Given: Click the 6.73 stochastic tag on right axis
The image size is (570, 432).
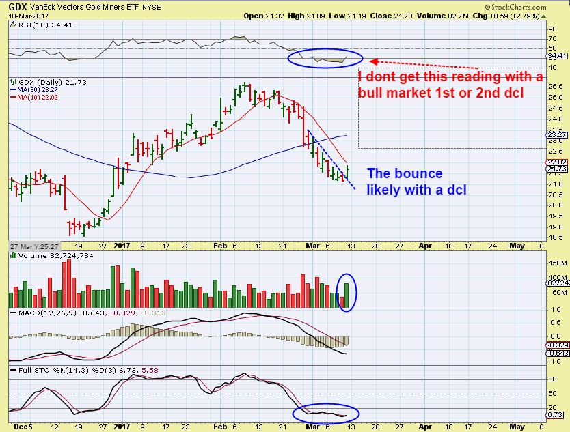Looking at the screenshot, I should [x=555, y=414].
